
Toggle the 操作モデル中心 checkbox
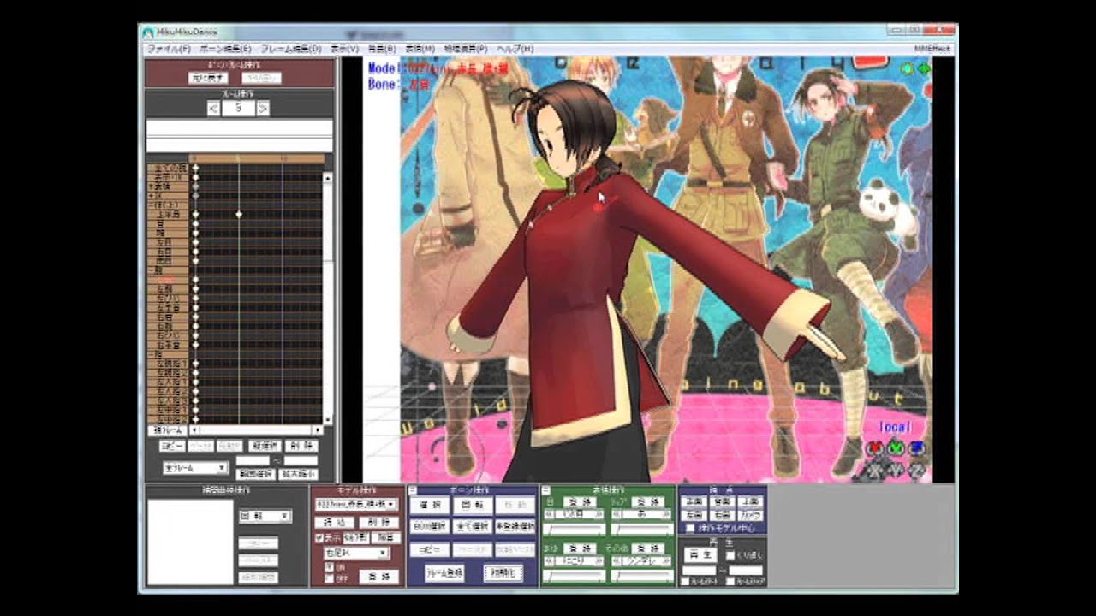pyautogui.click(x=690, y=528)
